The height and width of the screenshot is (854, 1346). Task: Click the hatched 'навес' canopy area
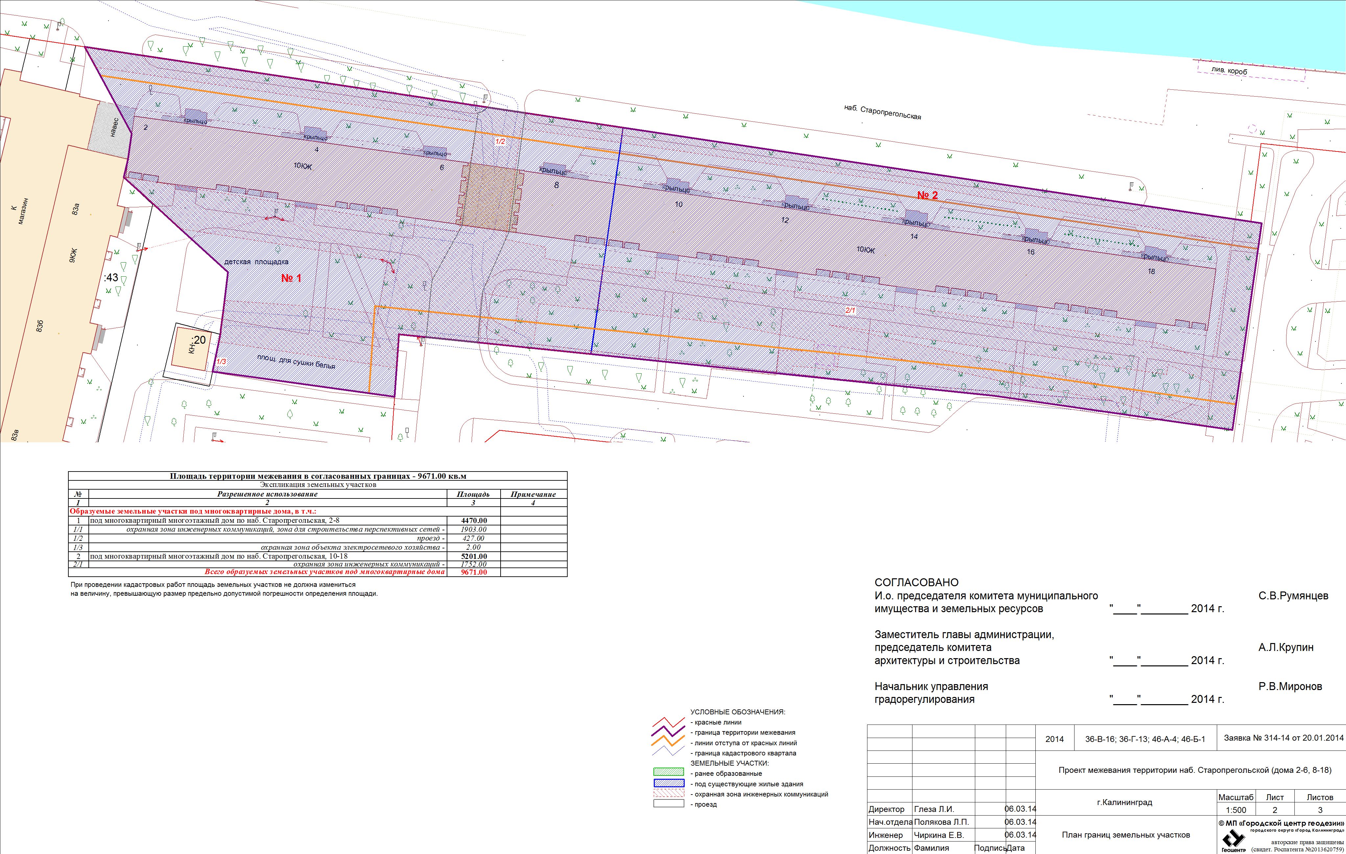(x=111, y=128)
